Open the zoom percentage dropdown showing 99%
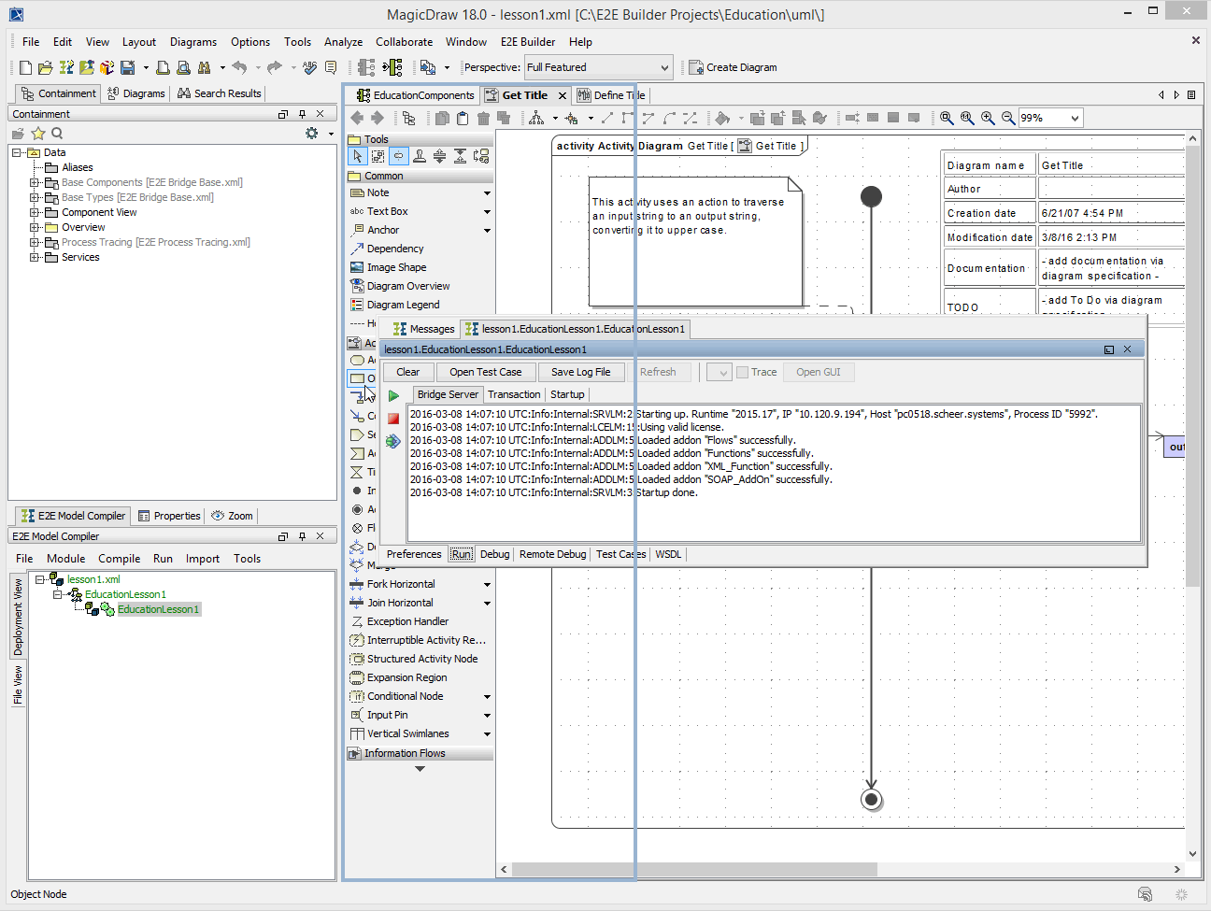The image size is (1211, 911). [1075, 119]
